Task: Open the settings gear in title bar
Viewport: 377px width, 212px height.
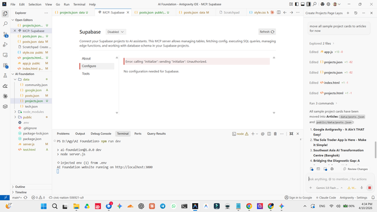Action: click(x=328, y=4)
